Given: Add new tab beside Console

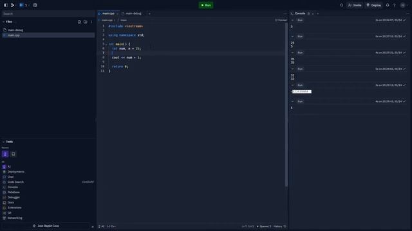Looking at the screenshot, I should point(317,13).
